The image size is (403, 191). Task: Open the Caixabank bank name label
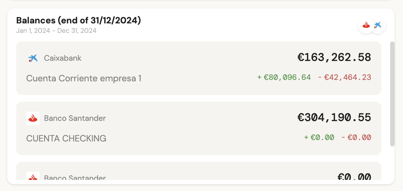[63, 58]
